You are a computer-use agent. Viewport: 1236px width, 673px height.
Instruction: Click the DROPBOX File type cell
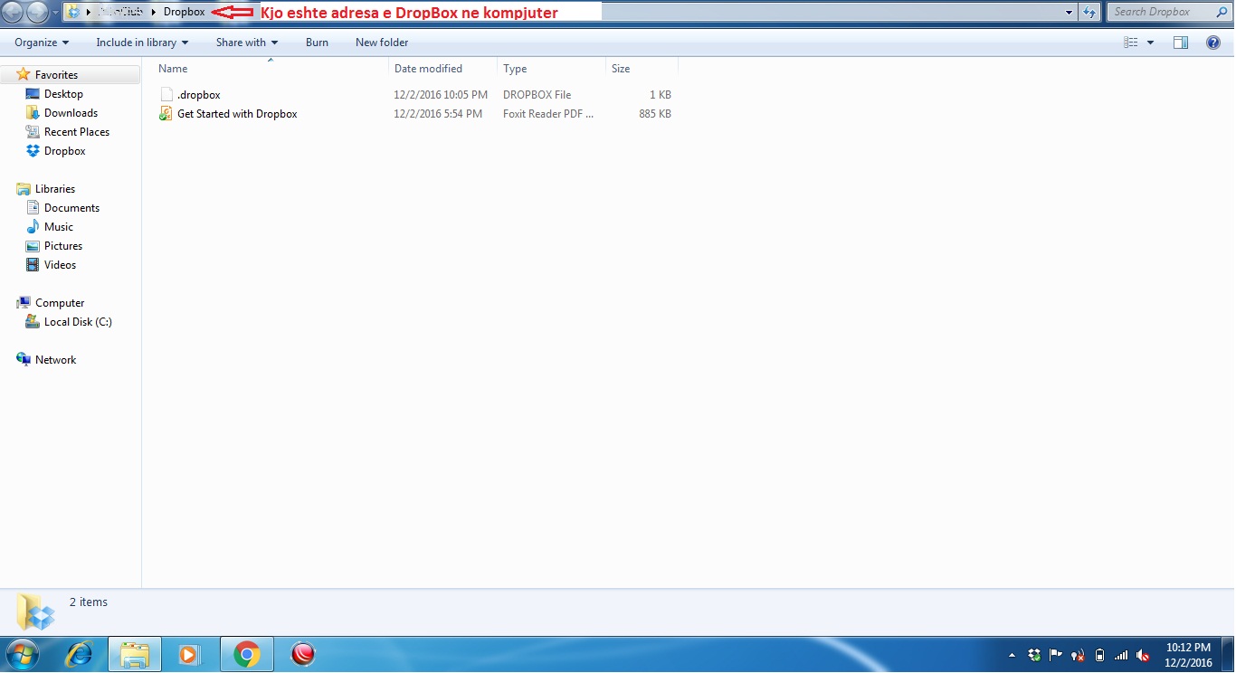(x=537, y=95)
